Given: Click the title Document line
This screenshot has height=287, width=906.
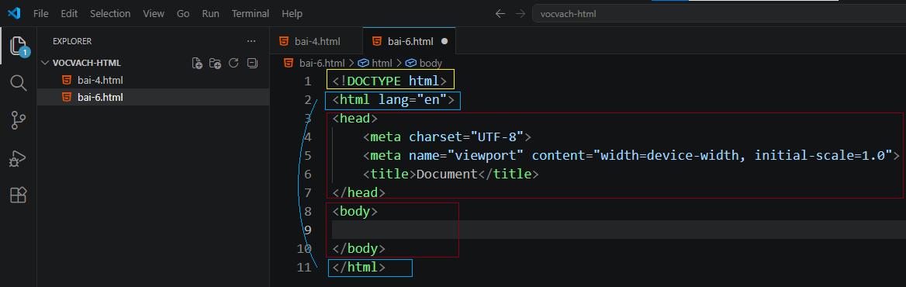Looking at the screenshot, I should 451,174.
